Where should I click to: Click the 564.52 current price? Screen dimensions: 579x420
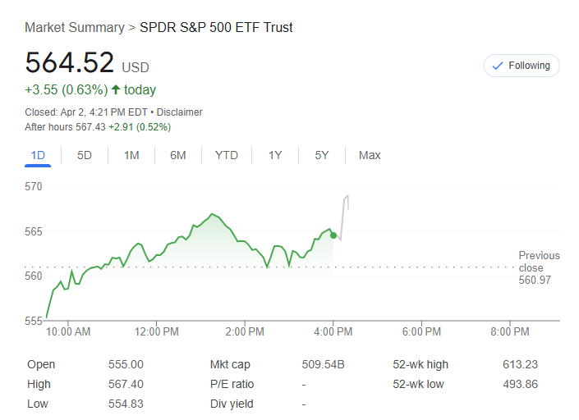(x=69, y=63)
